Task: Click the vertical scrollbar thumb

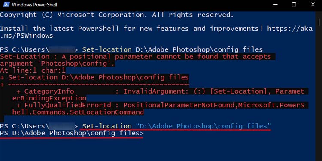Action: tap(319, 22)
